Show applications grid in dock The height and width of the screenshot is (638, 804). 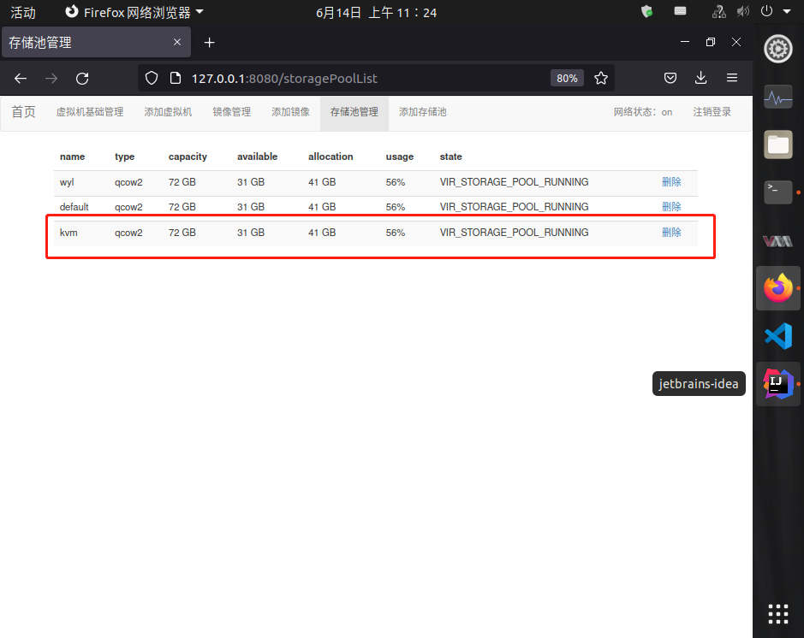[777, 614]
